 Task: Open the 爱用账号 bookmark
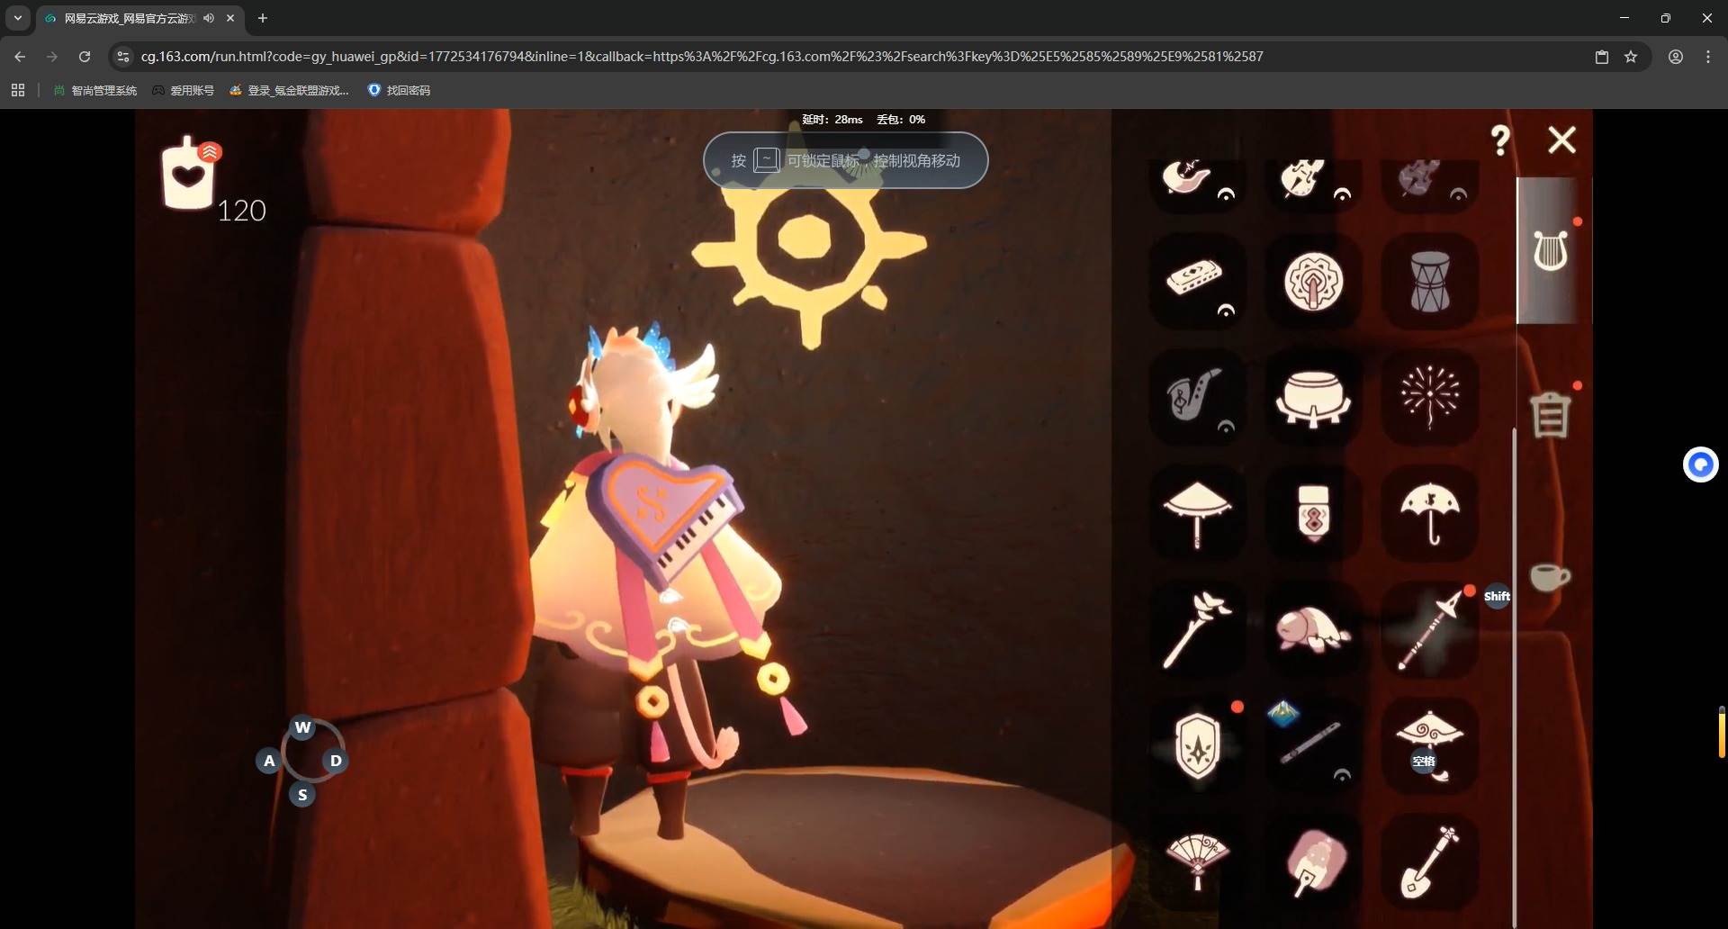(184, 90)
